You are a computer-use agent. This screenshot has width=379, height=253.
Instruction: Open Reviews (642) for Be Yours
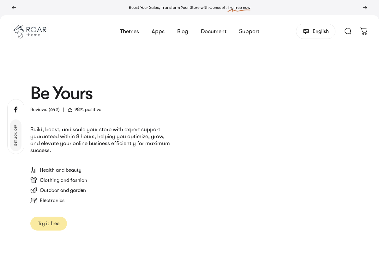click(x=45, y=109)
